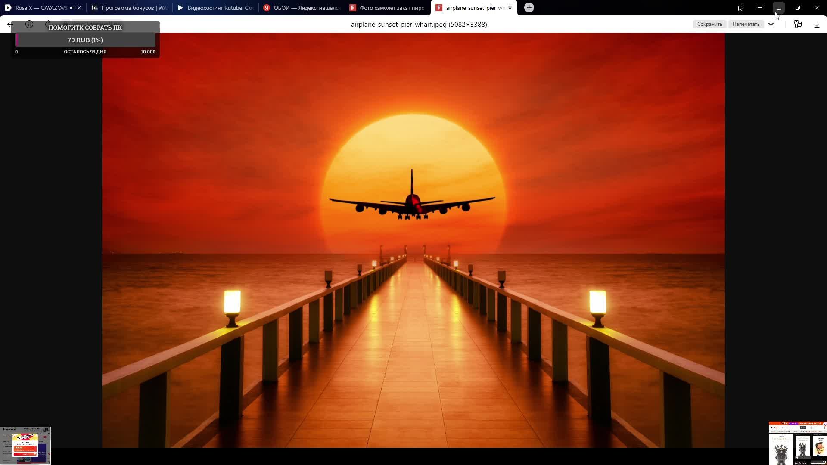
Task: Open a new tab with plus
Action: point(529,8)
